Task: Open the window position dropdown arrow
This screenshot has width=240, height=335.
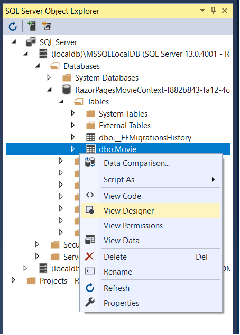Action: pyautogui.click(x=202, y=10)
